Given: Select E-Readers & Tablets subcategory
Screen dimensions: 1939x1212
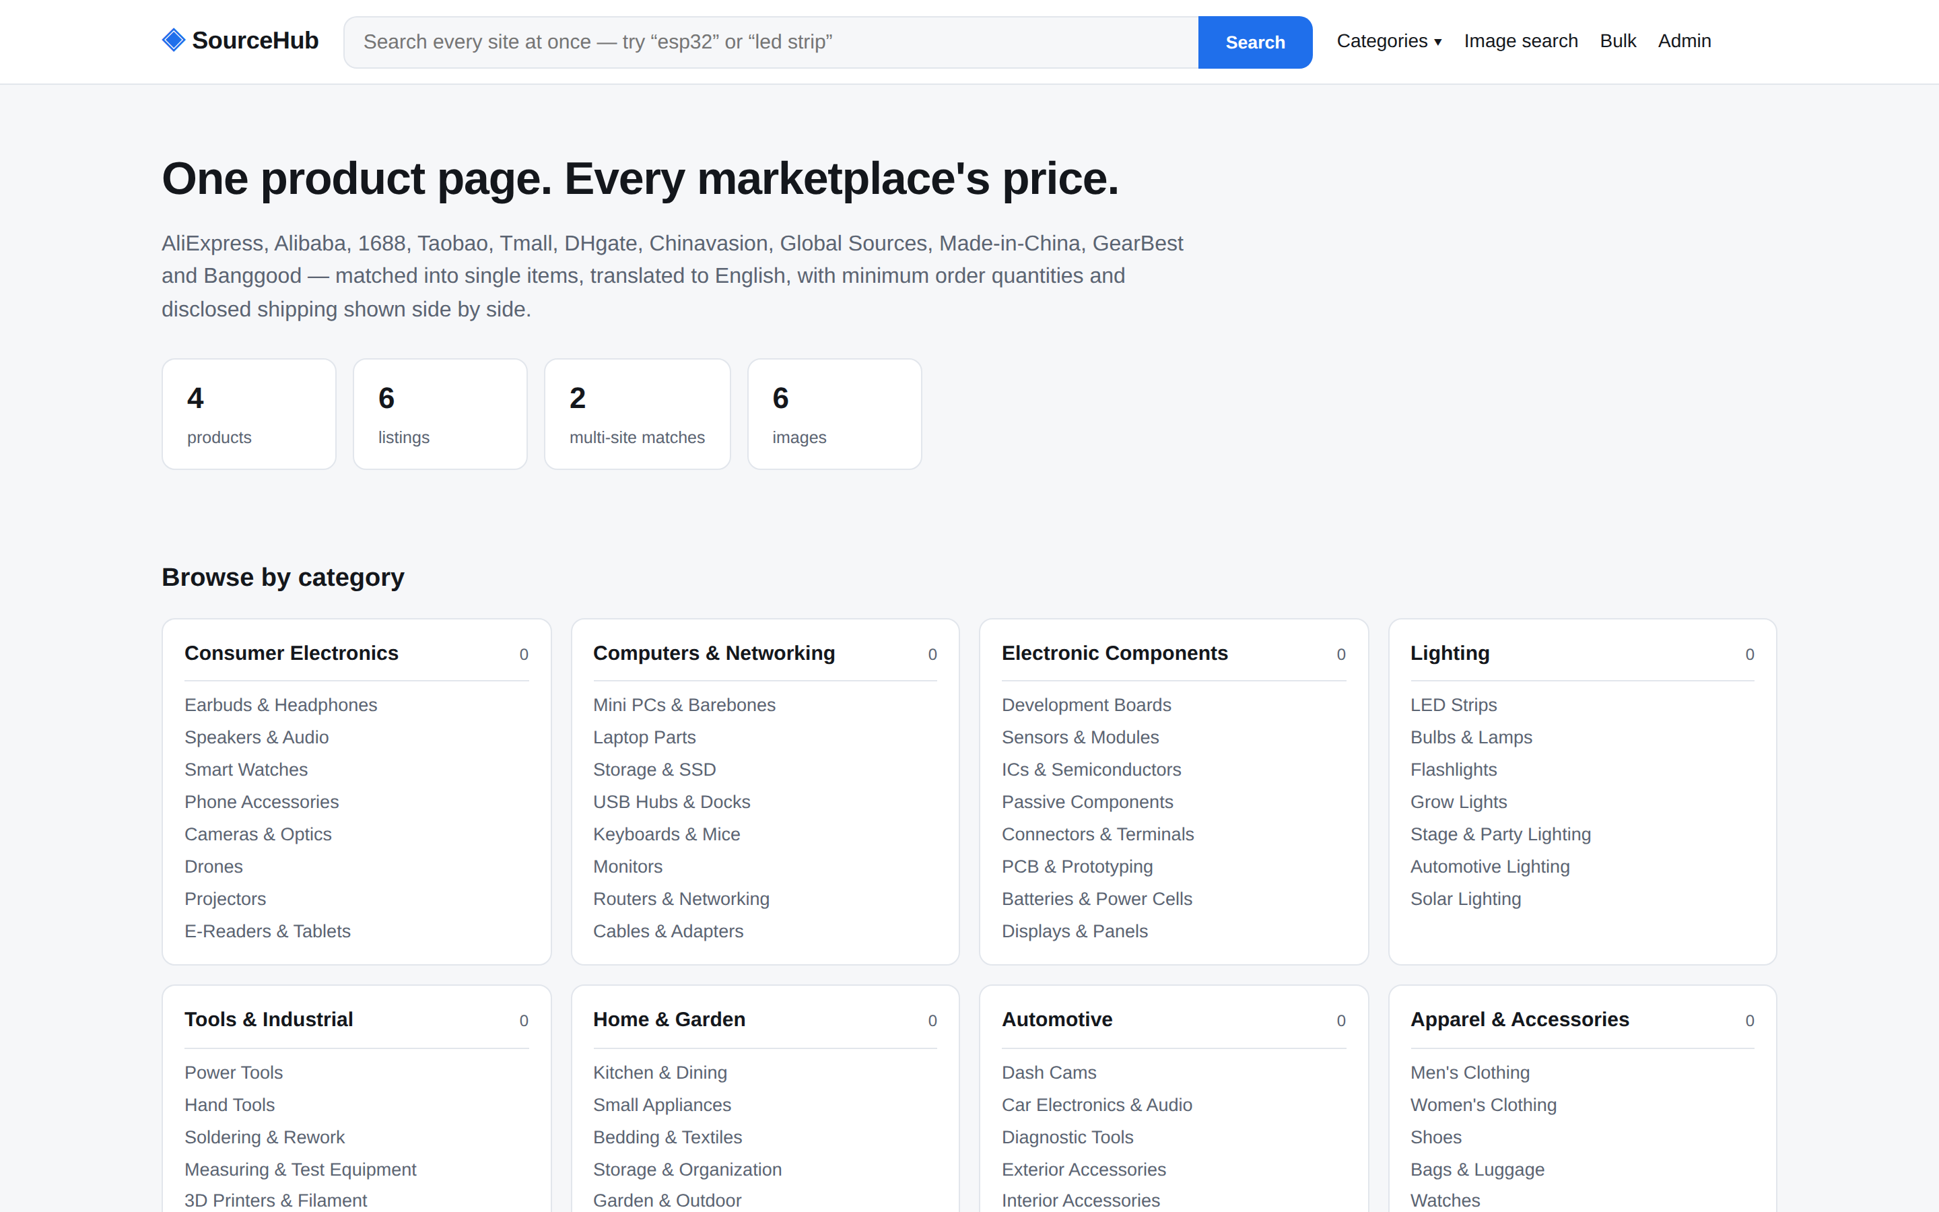Looking at the screenshot, I should click(x=267, y=931).
